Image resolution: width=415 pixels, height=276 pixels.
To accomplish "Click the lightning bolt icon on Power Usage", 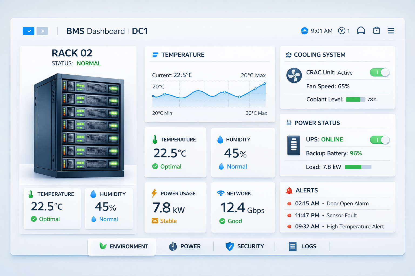I will (154, 193).
